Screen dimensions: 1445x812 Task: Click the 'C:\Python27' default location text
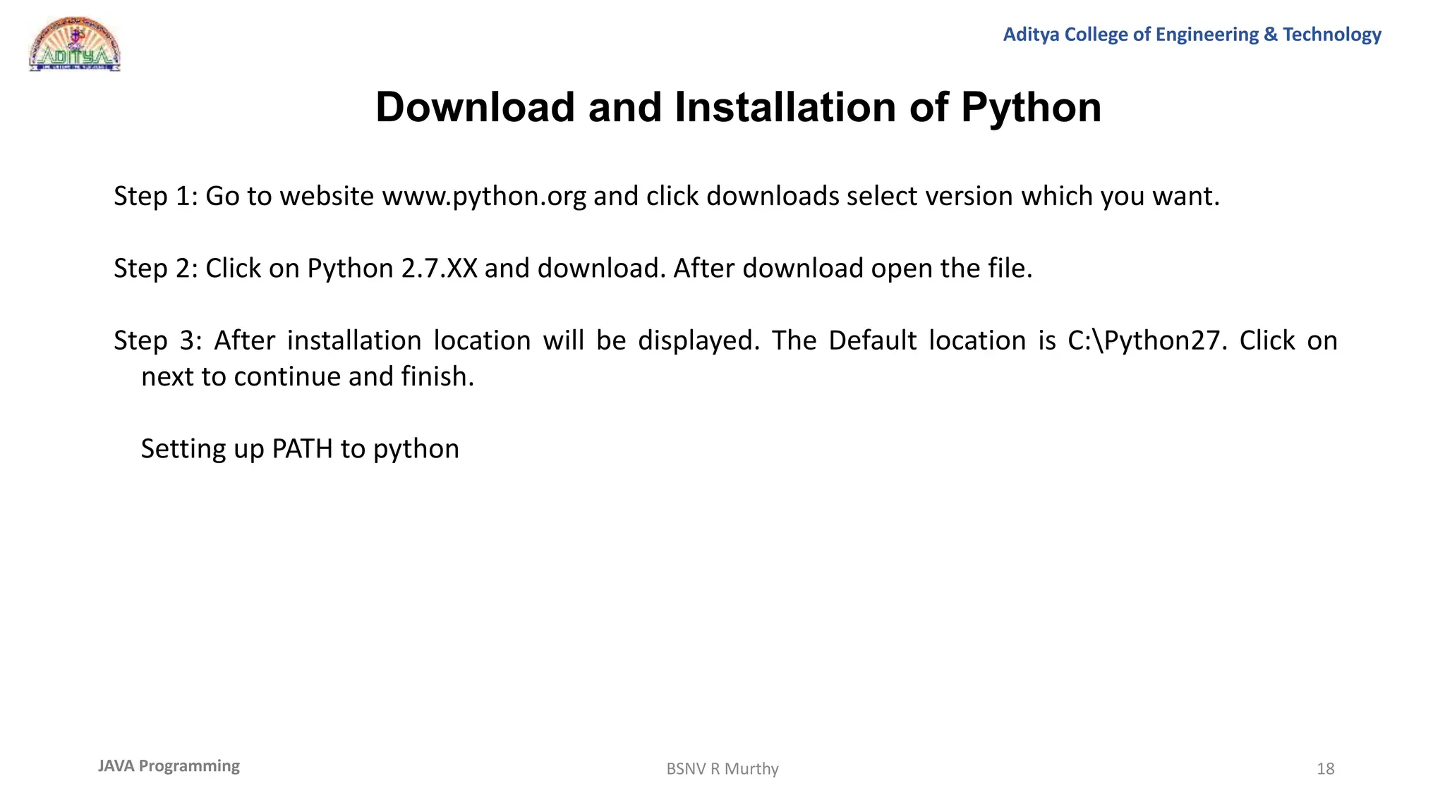pos(1144,340)
